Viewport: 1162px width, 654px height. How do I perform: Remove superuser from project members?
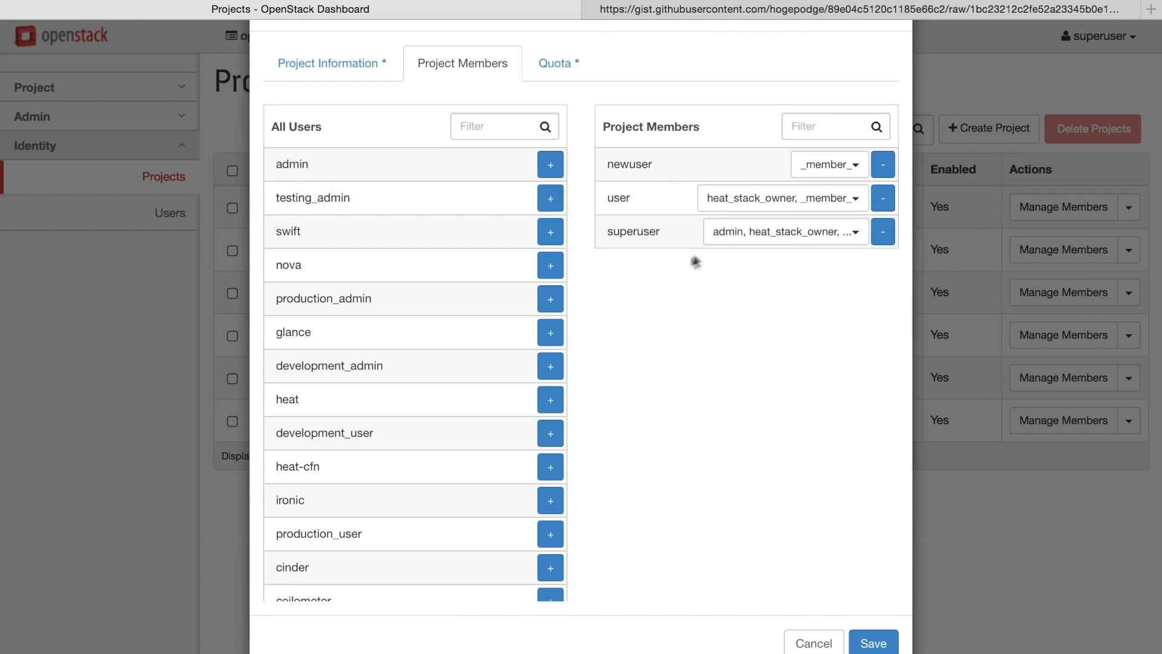tap(882, 232)
